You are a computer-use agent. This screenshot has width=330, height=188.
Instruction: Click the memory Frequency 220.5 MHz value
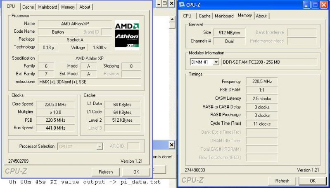262,82
